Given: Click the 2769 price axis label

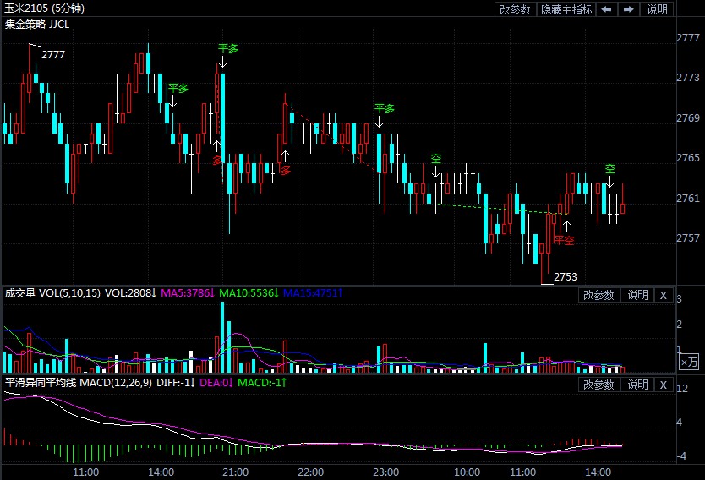Looking at the screenshot, I should pos(688,117).
